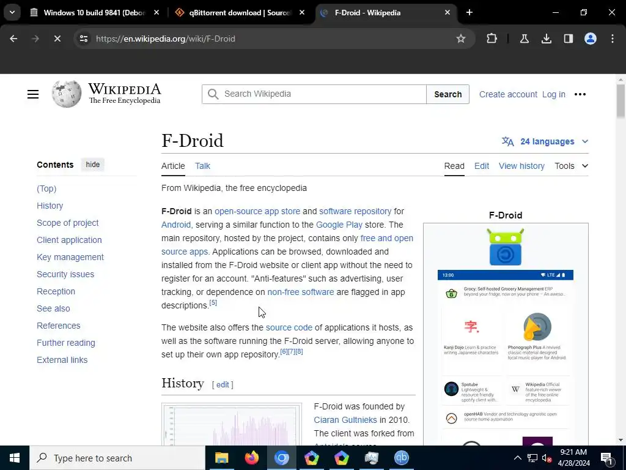This screenshot has width=626, height=470.
Task: Expand the 24 languages dropdown
Action: [545, 141]
